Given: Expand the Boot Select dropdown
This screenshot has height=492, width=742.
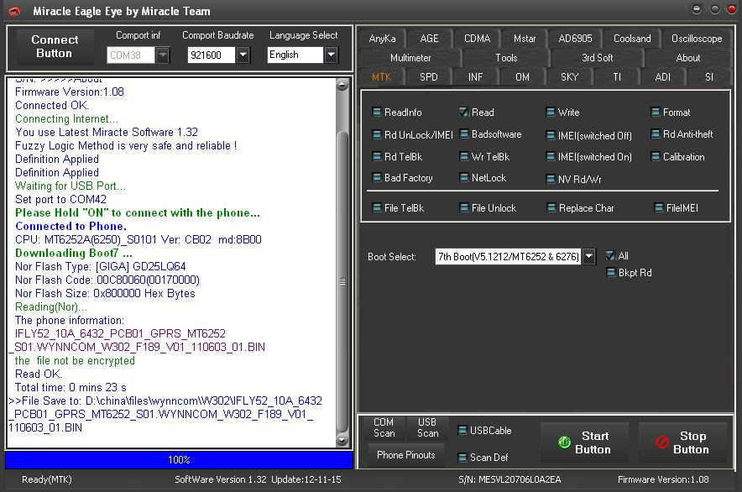Looking at the screenshot, I should click(x=588, y=257).
